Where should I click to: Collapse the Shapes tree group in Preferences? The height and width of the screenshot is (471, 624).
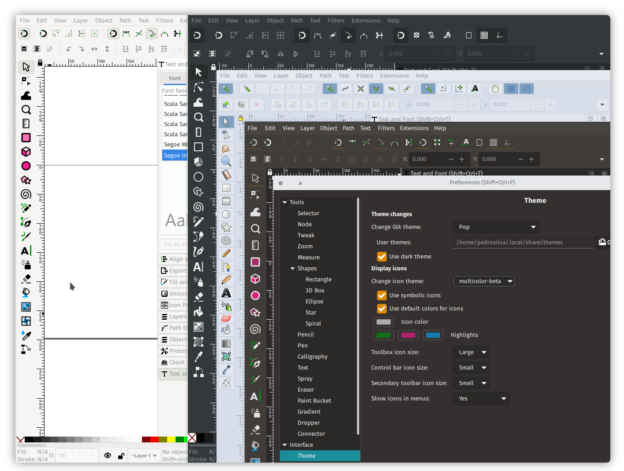(292, 268)
